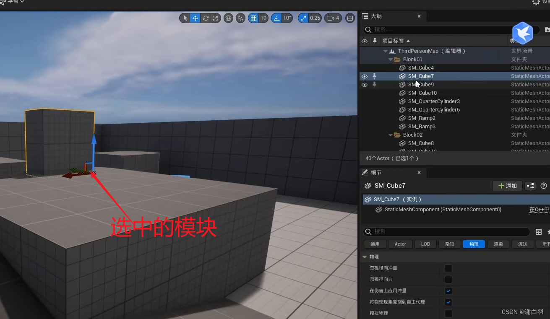The width and height of the screenshot is (550, 319).
Task: Open grid snap size value 10 dropdown
Action: (263, 18)
